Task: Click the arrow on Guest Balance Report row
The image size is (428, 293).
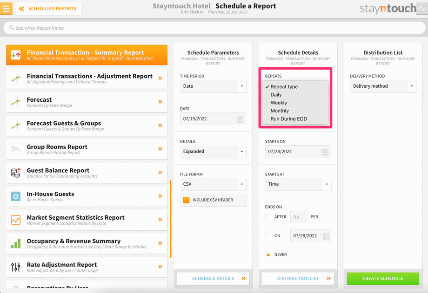Action: point(160,172)
